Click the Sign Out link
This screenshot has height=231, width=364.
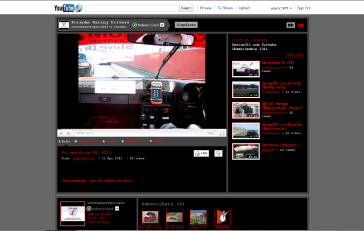pos(304,8)
